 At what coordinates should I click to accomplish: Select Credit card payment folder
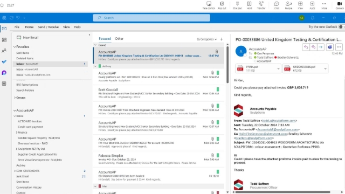click(x=30, y=127)
